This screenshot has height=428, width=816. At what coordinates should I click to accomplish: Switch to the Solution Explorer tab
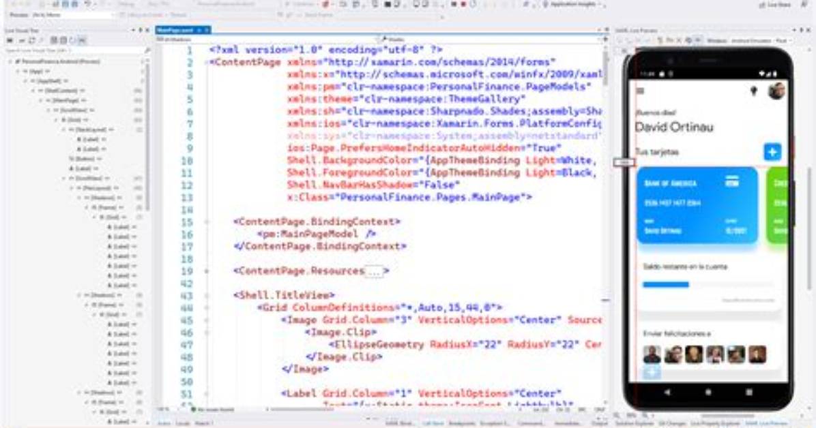coord(635,423)
